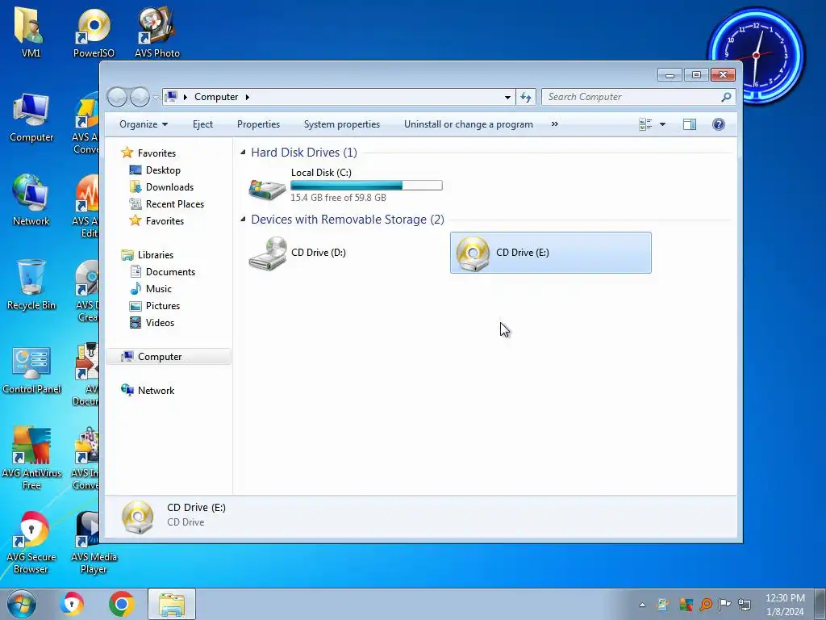Click the Explorer Back navigation button
Screen dimensions: 826x620
pos(117,97)
